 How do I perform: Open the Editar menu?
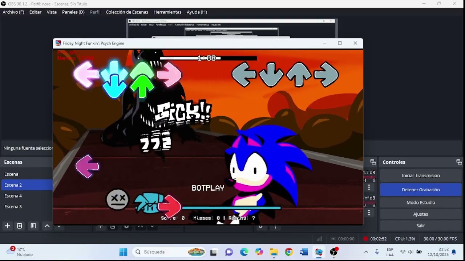35,12
